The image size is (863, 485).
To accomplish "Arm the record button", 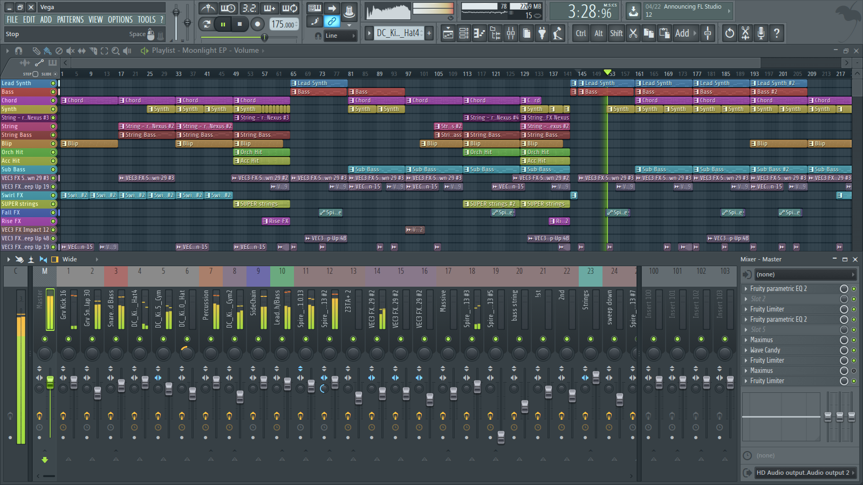I will tap(258, 24).
